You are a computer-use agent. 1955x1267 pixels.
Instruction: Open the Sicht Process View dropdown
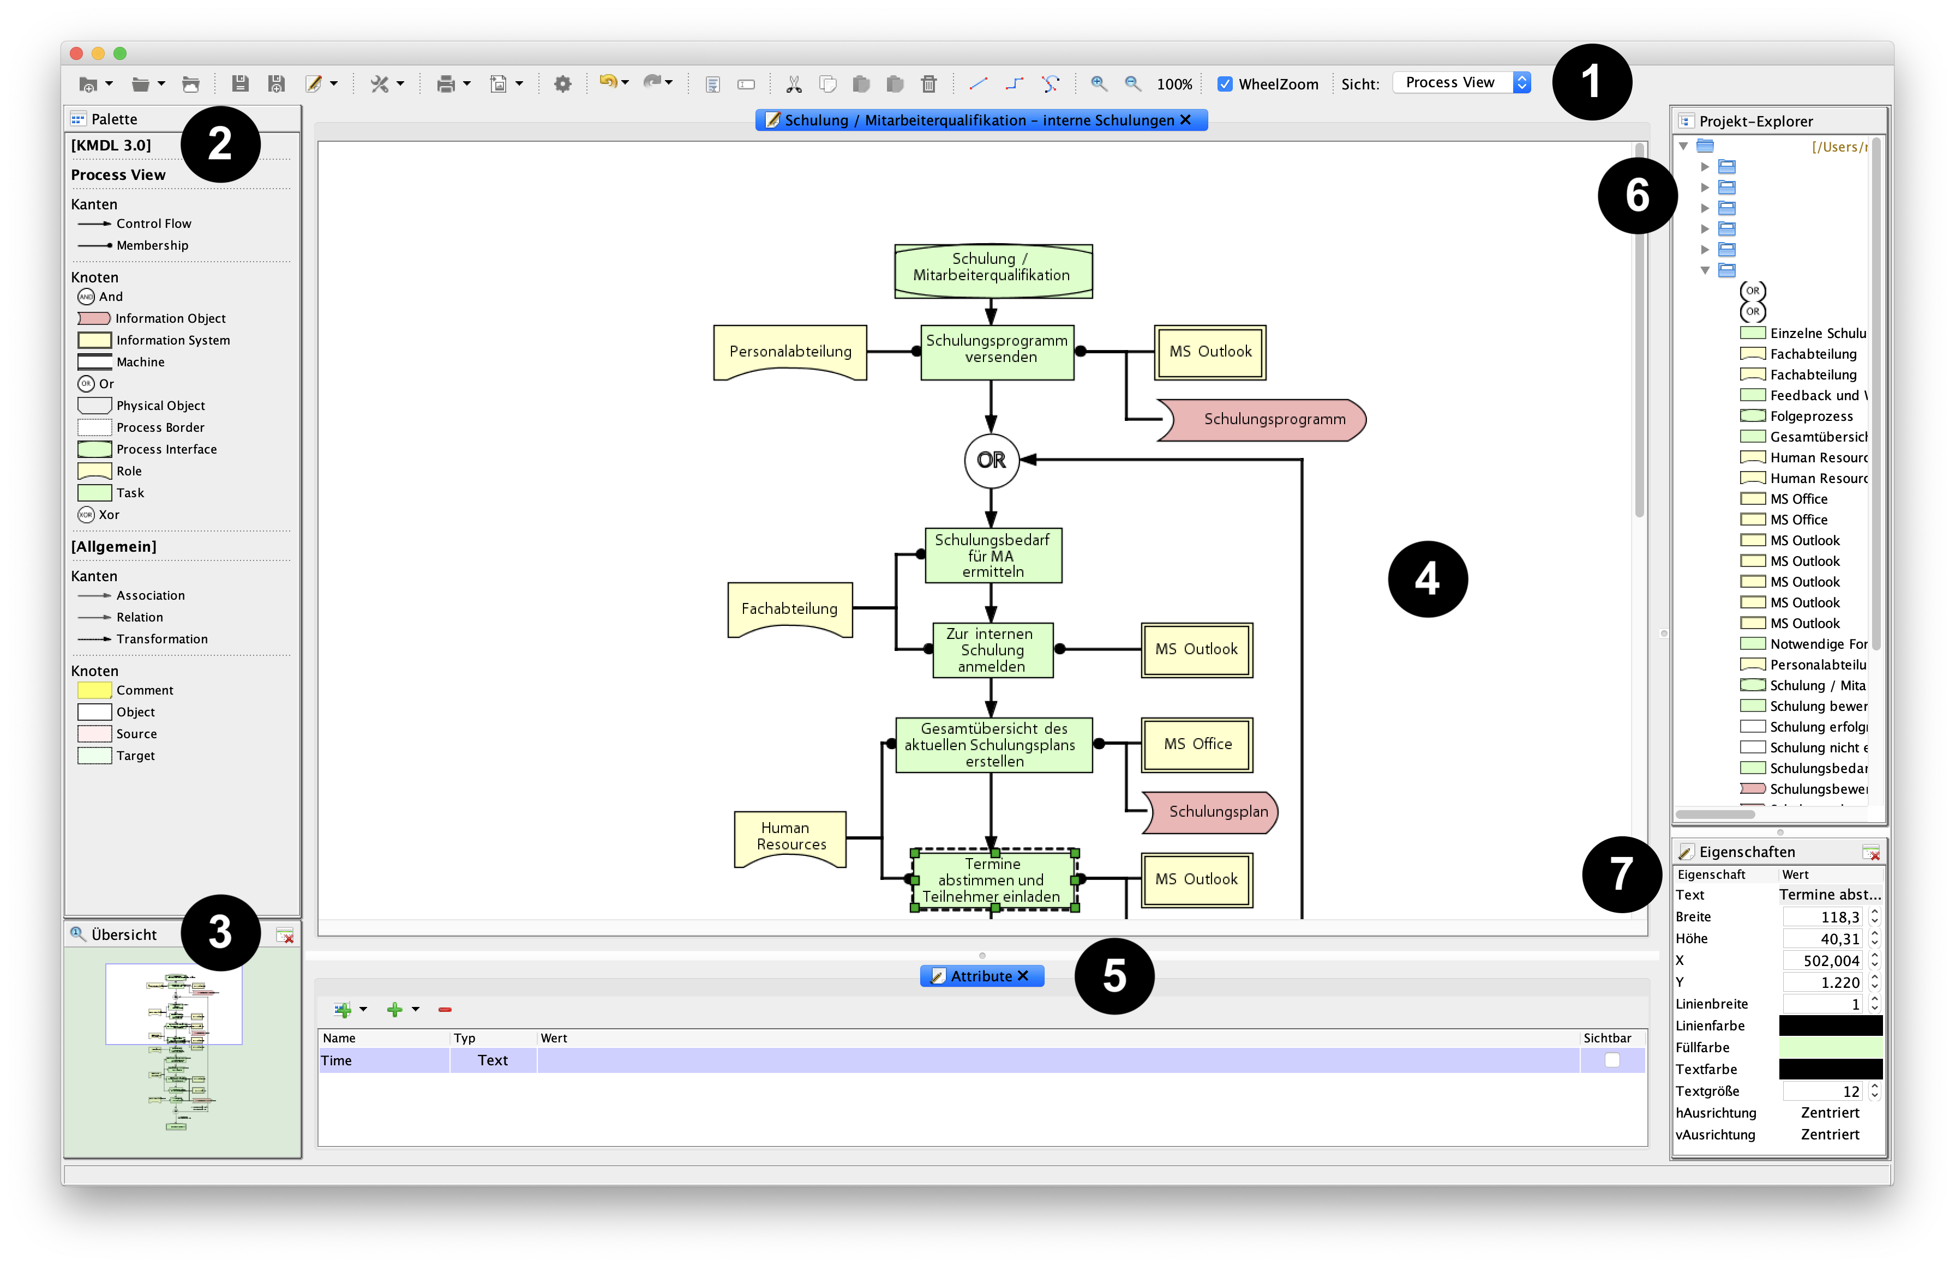pos(1461,83)
